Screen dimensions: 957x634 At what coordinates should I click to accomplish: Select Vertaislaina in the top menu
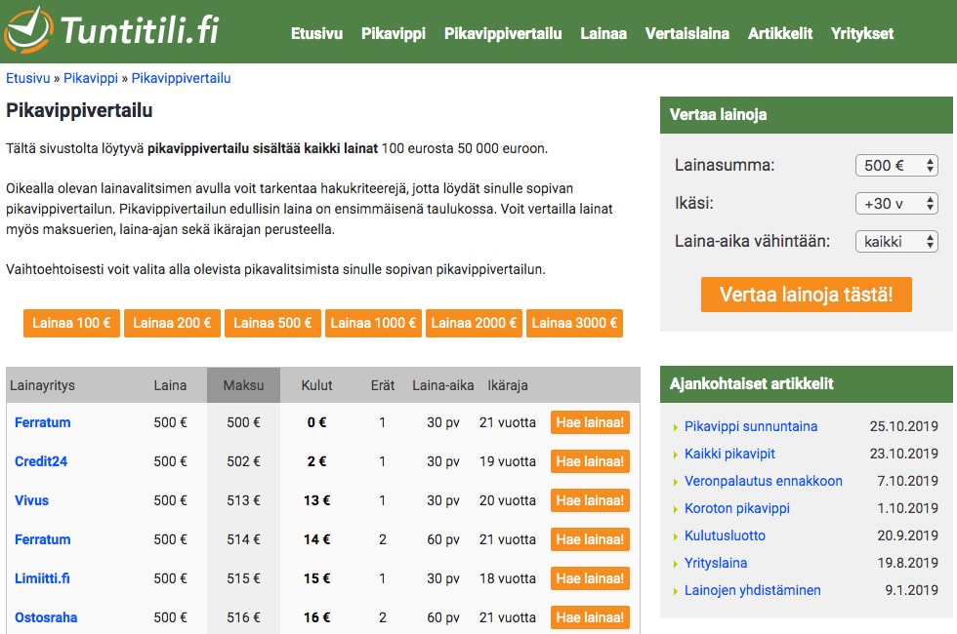[x=687, y=33]
